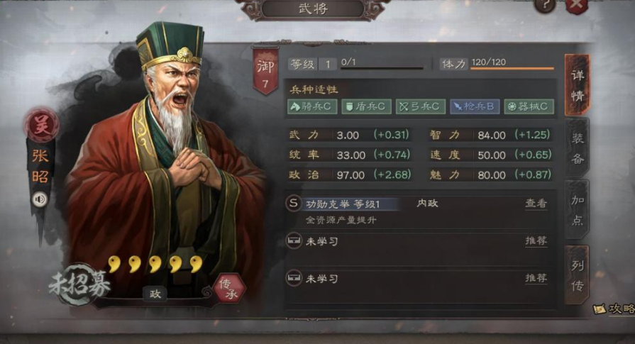Click 推荐 for the second unlearned skill
The width and height of the screenshot is (635, 344).
point(536,278)
